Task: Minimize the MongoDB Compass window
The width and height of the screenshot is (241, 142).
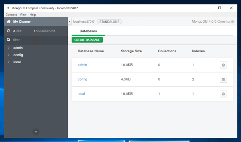Action: 208,8
